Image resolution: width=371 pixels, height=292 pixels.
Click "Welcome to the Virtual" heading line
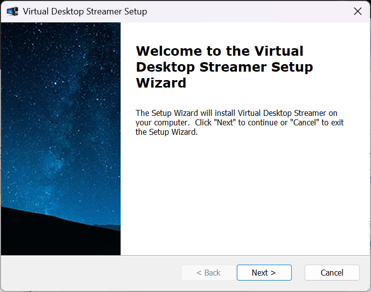point(219,51)
